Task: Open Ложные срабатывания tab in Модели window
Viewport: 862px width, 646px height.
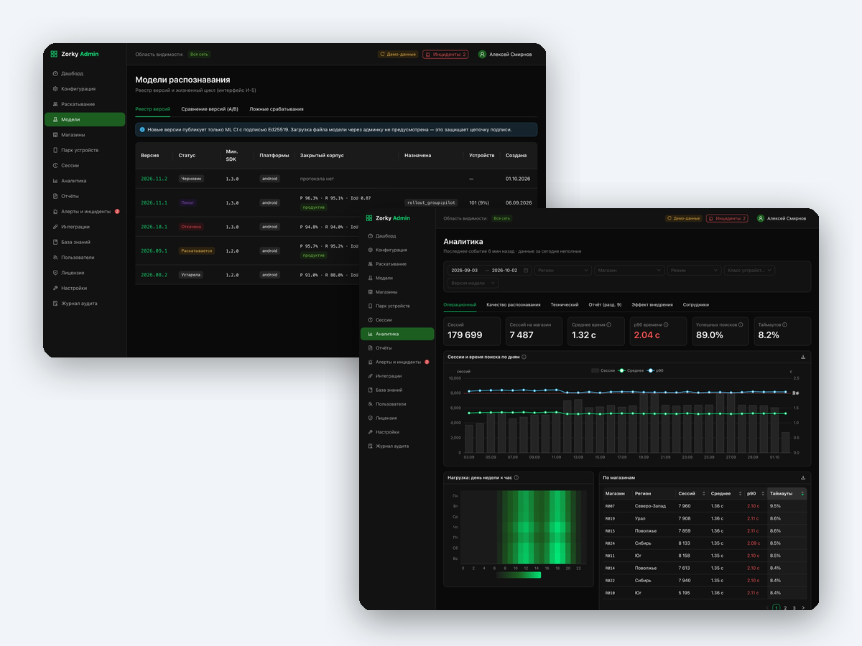Action: point(277,109)
